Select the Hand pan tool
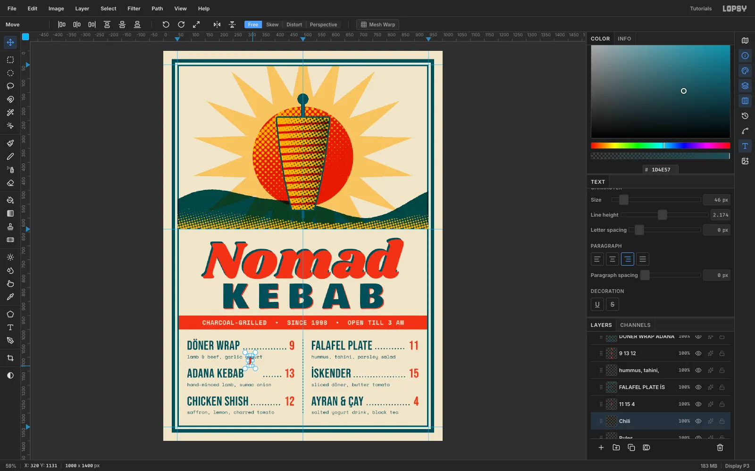 (x=10, y=284)
